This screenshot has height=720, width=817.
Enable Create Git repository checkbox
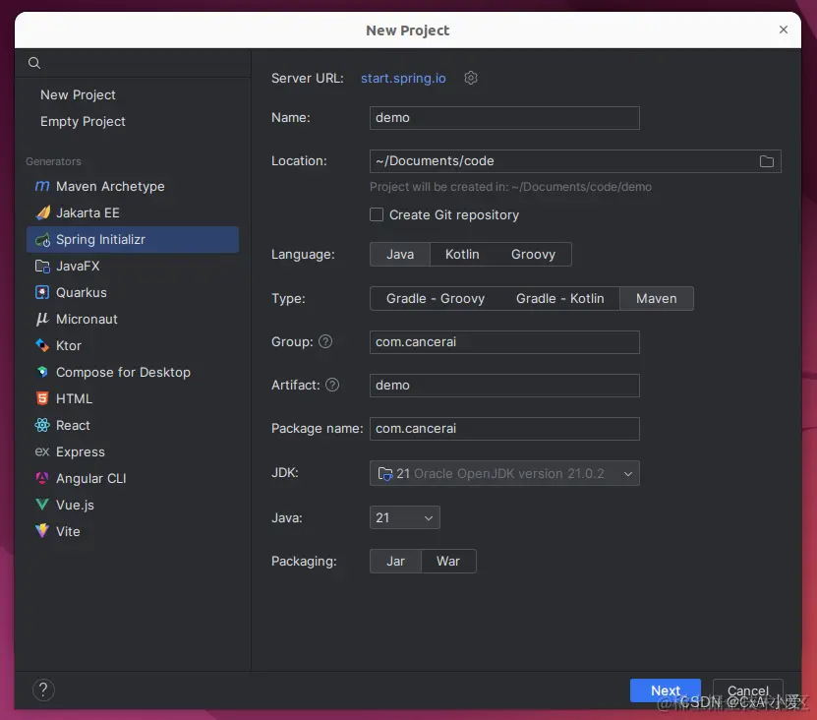click(x=377, y=214)
